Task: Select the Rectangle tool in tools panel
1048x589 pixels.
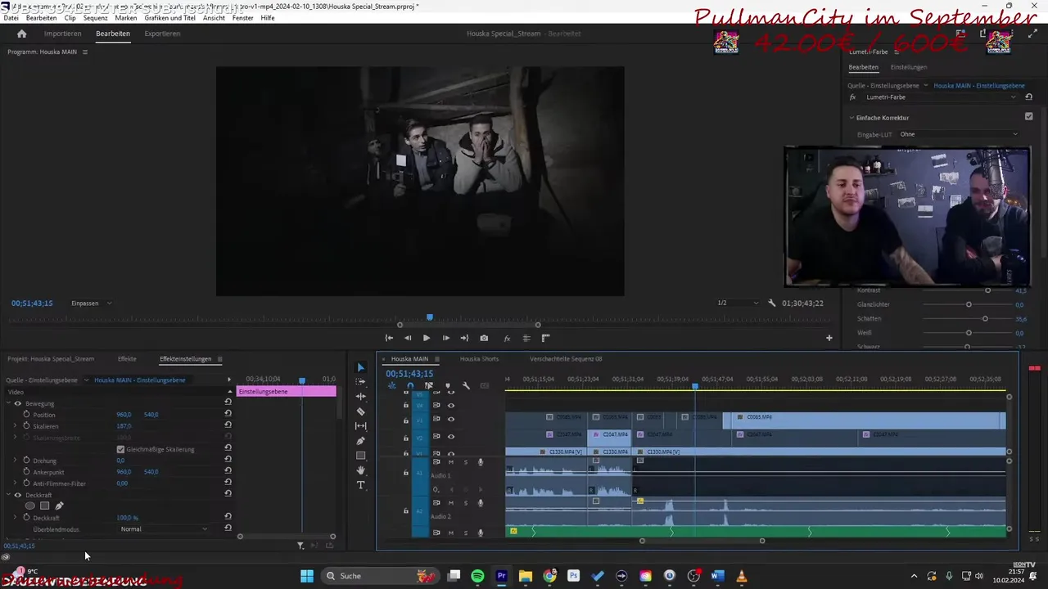Action: pos(360,456)
